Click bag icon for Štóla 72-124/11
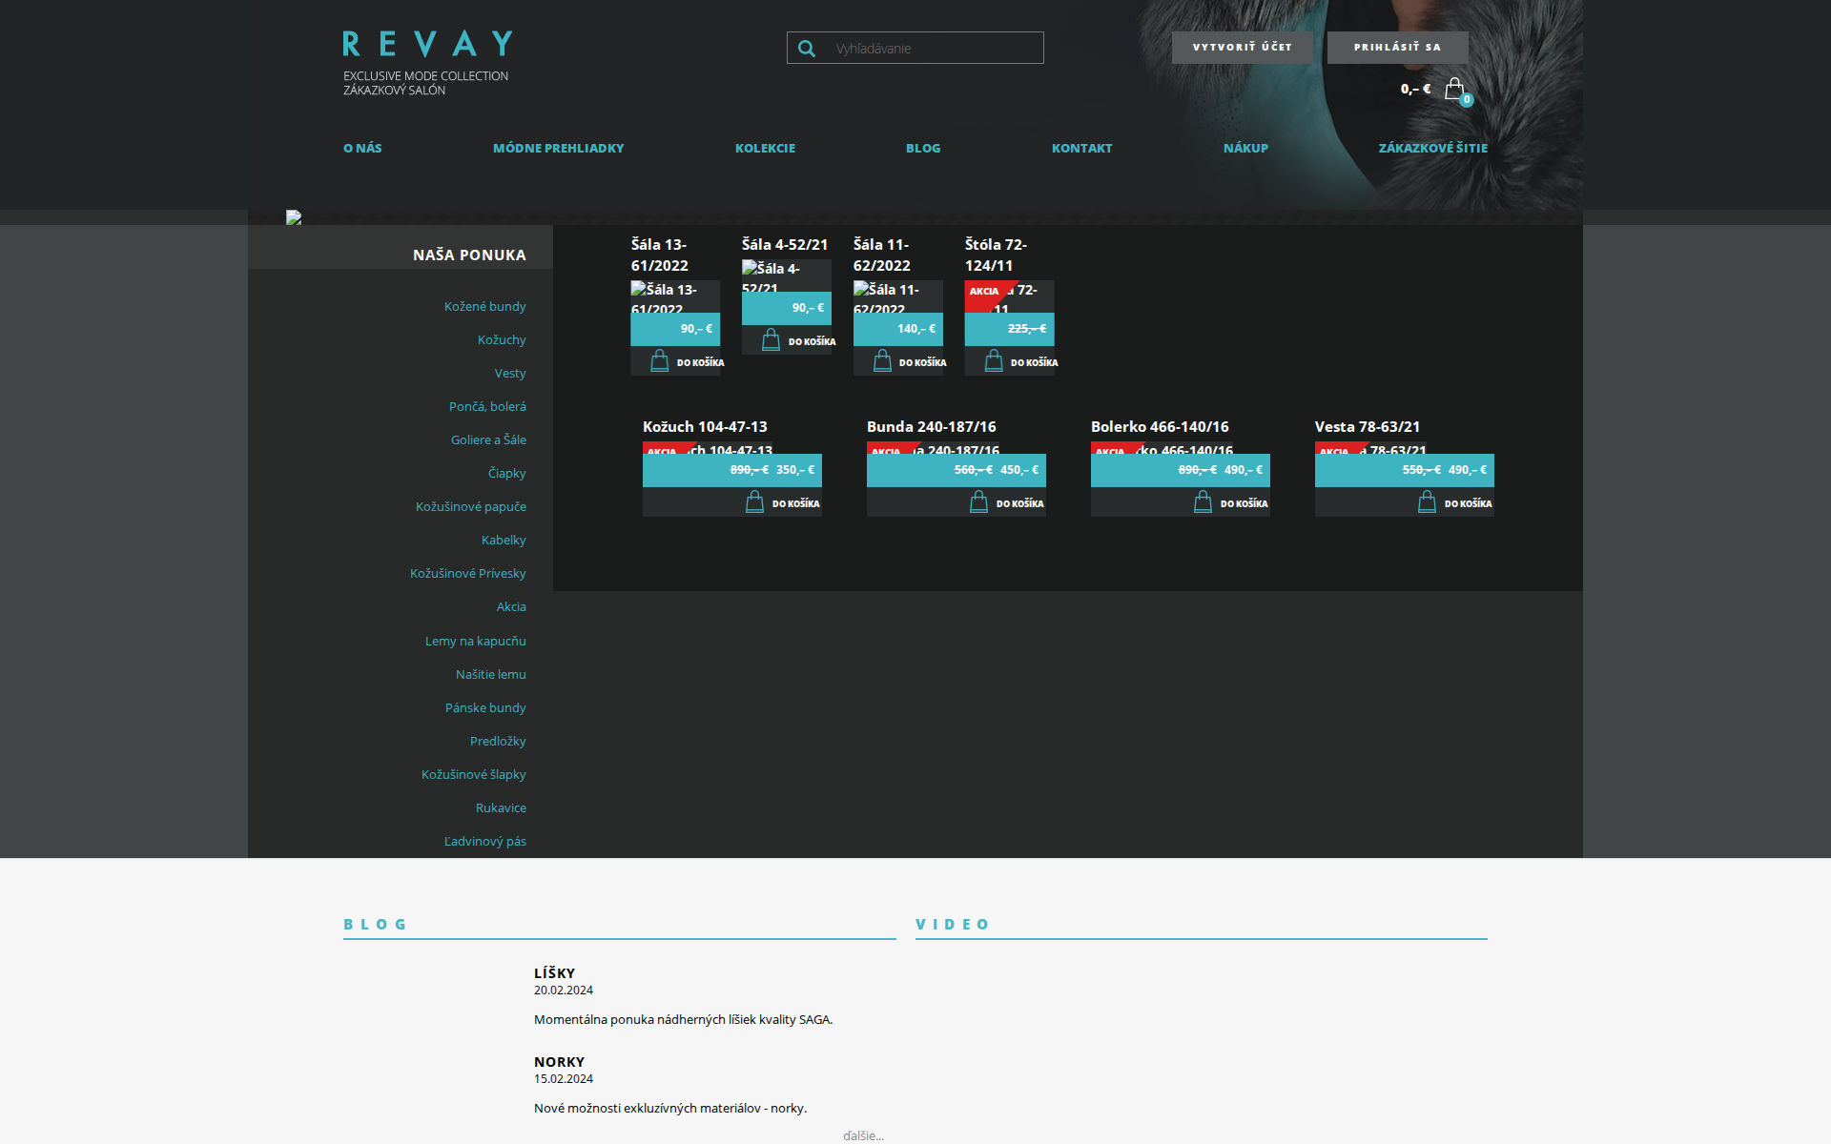Image resolution: width=1831 pixels, height=1144 pixels. click(x=993, y=361)
